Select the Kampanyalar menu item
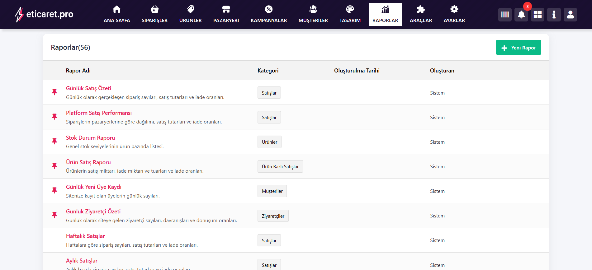Viewport: 592px width, 270px height. coord(269,15)
